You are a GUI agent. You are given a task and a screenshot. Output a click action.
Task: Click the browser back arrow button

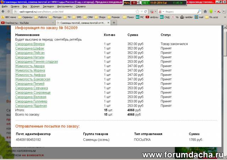pos(4,12)
